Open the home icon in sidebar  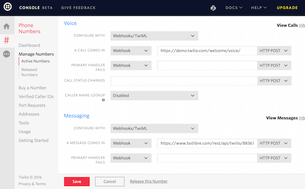click(7, 26)
